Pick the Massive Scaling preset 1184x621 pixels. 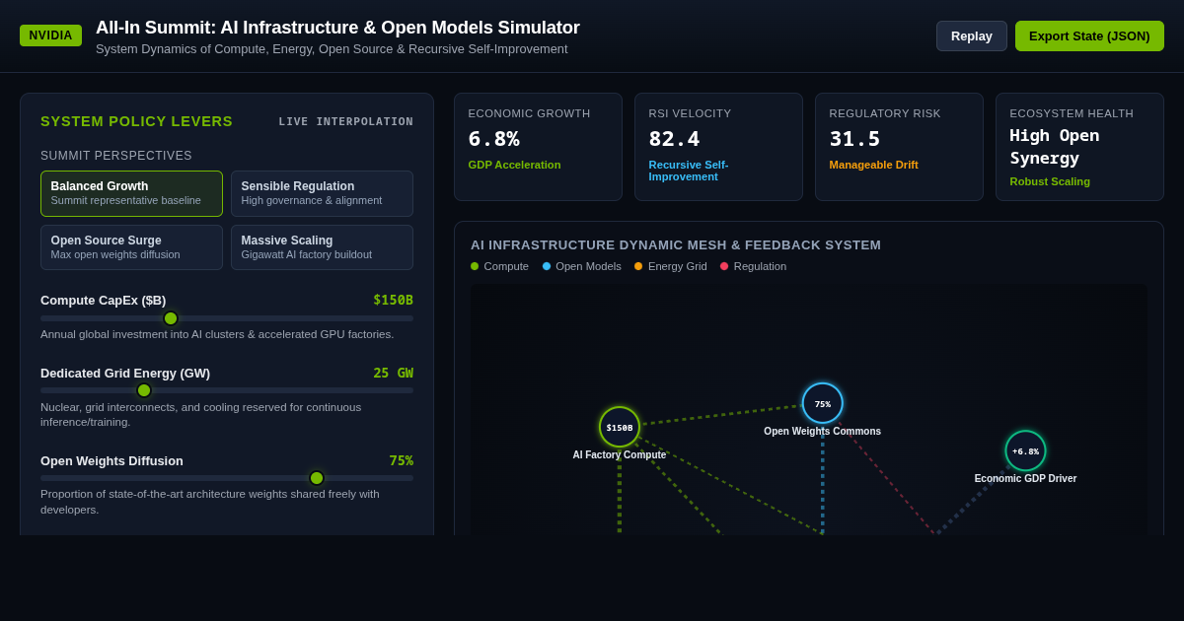click(x=322, y=247)
